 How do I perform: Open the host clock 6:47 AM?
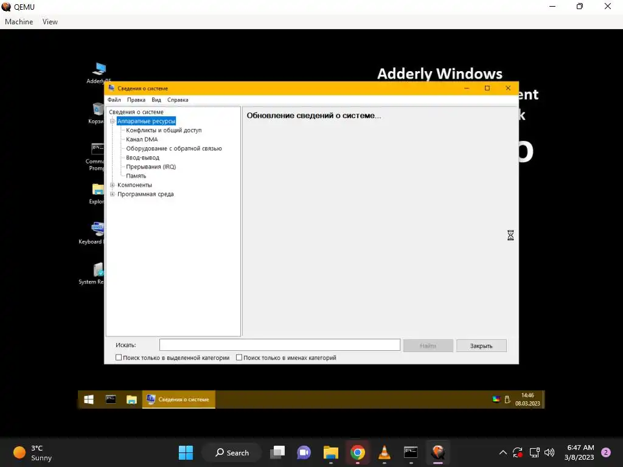(x=579, y=452)
